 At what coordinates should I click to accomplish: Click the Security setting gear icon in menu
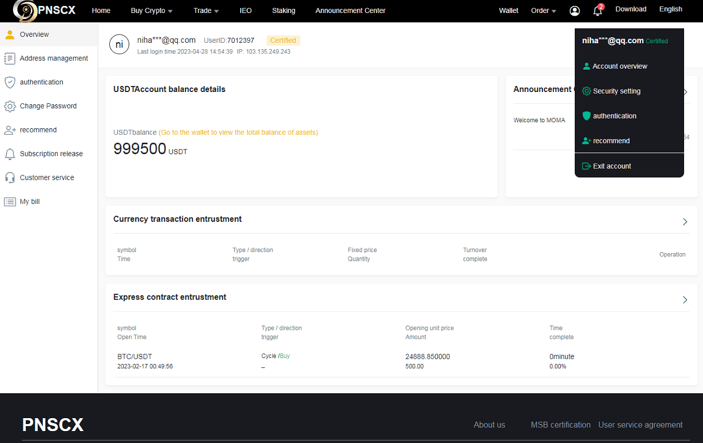(x=586, y=91)
